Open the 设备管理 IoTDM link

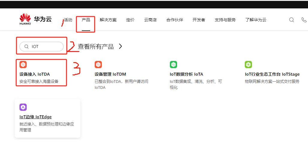pos(110,74)
